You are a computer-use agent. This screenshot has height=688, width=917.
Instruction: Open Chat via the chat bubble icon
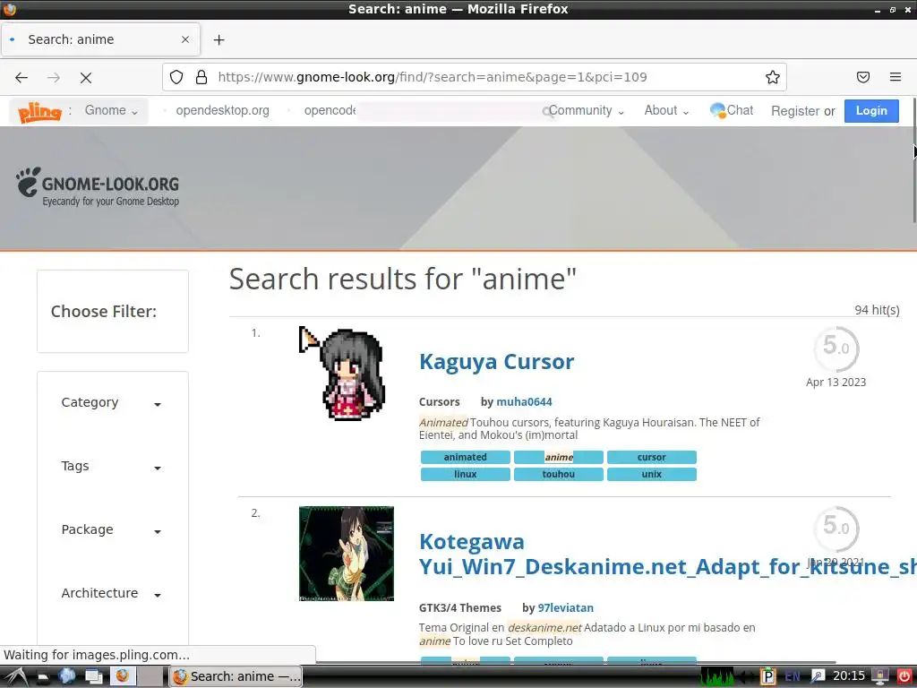717,110
